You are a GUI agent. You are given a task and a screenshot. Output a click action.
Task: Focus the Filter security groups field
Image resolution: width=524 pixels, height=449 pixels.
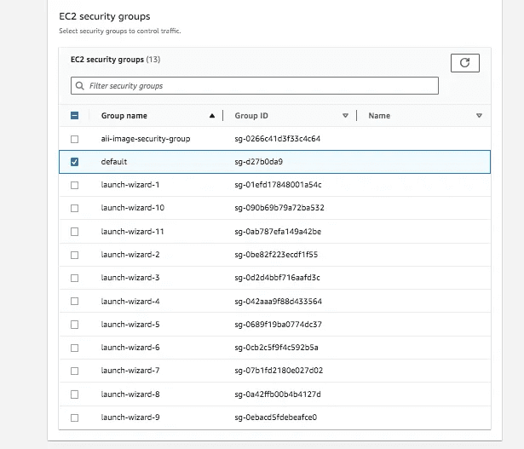[x=255, y=86]
